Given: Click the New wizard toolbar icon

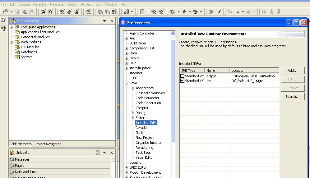Looking at the screenshot, I should pyautogui.click(x=6, y=12).
